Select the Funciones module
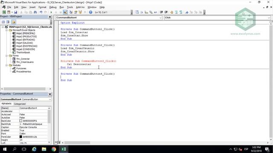The image size is (273, 153). pos(21,68)
